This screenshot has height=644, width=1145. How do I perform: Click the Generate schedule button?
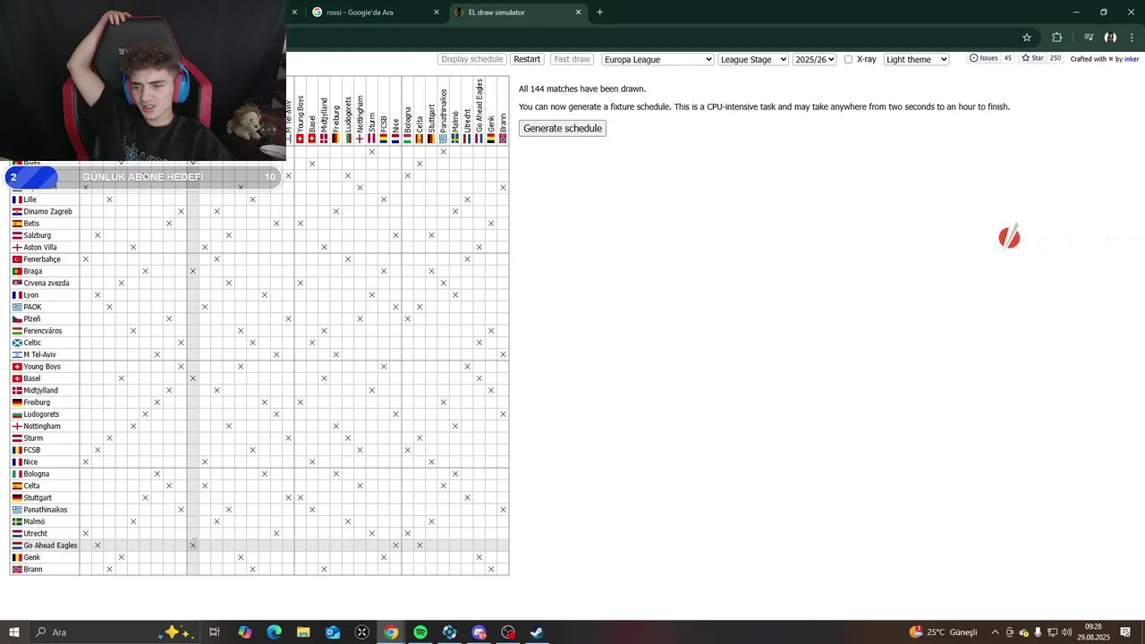click(563, 128)
